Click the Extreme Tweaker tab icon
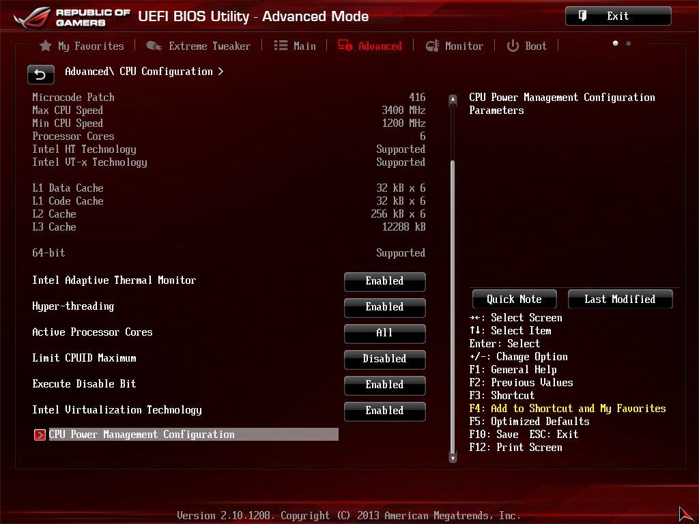 [154, 46]
